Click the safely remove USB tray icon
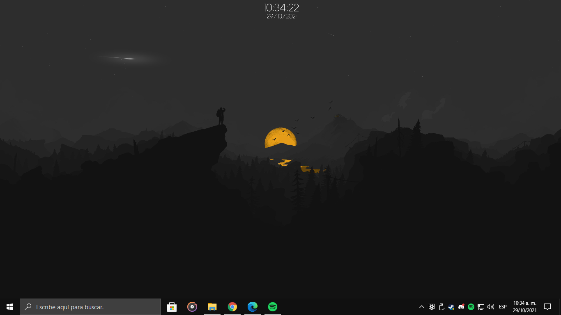Image resolution: width=561 pixels, height=315 pixels. pyautogui.click(x=441, y=307)
